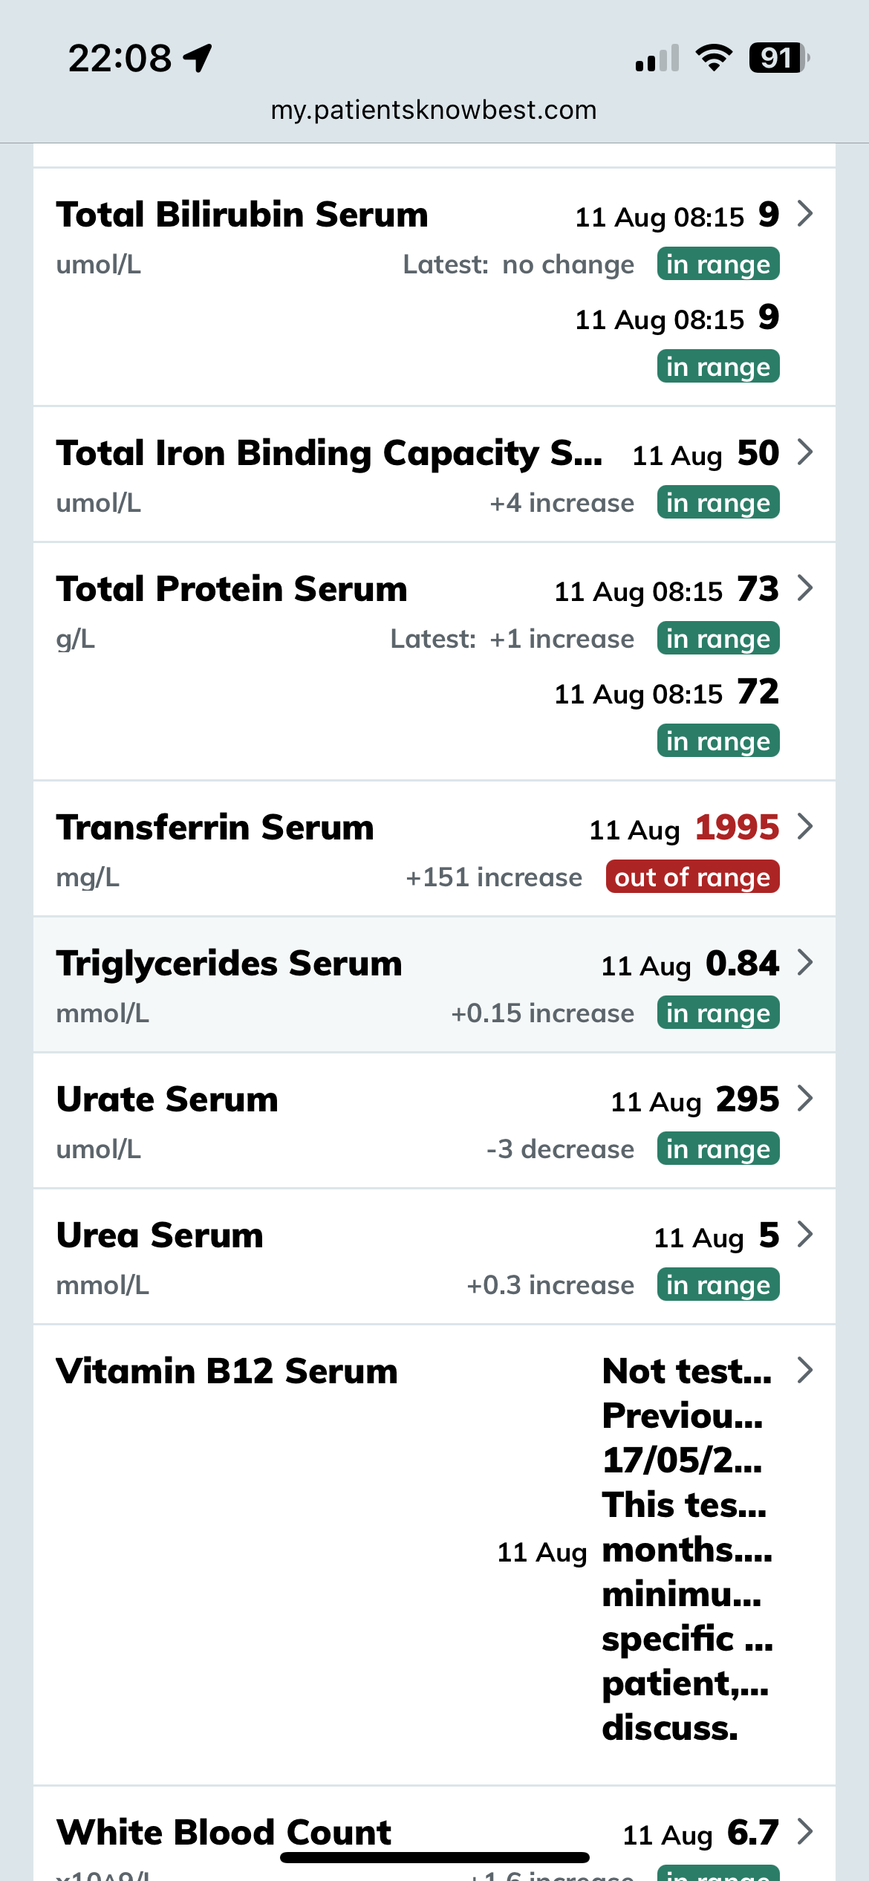Tap the White Blood Count chevron
Screen dimensions: 869x1881
(x=805, y=1832)
